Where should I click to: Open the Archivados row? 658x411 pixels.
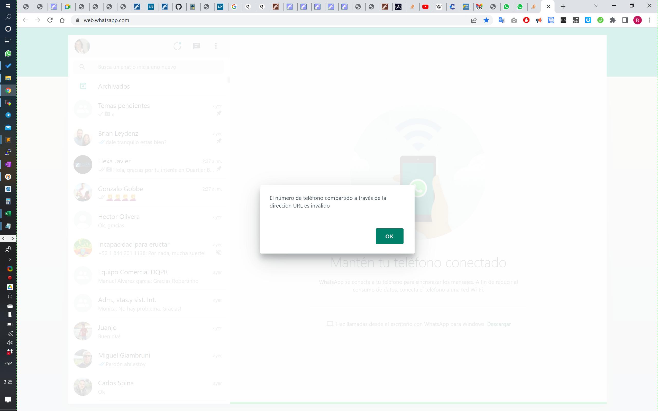coord(149,86)
